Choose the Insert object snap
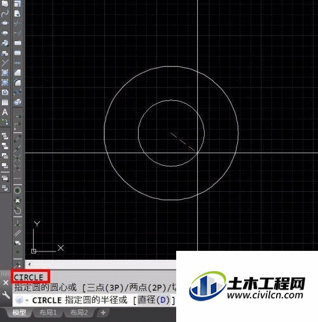 pyautogui.click(x=17, y=243)
